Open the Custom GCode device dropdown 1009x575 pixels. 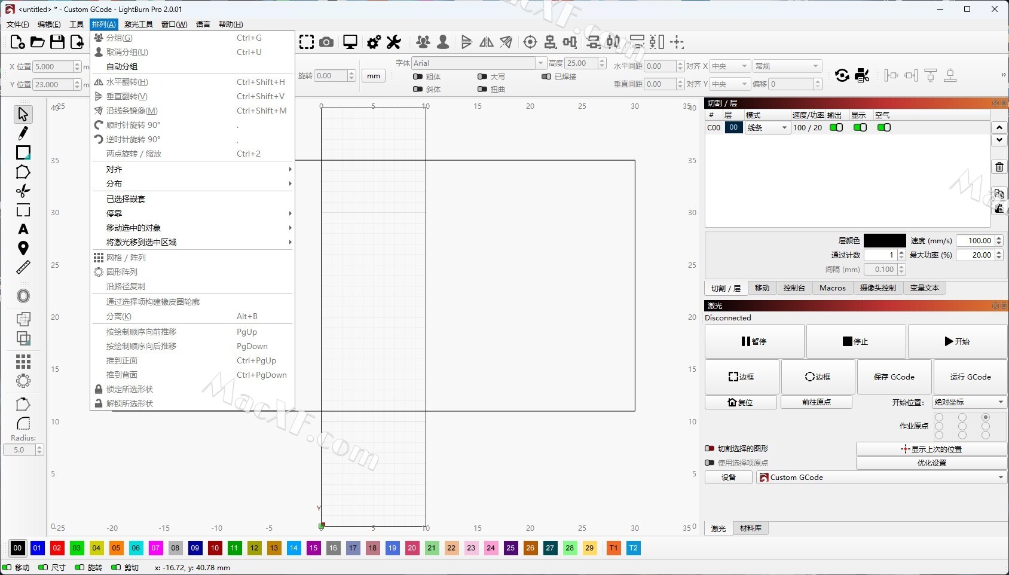tap(881, 477)
